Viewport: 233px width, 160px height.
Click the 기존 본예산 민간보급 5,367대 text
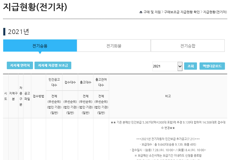(x=168, y=125)
